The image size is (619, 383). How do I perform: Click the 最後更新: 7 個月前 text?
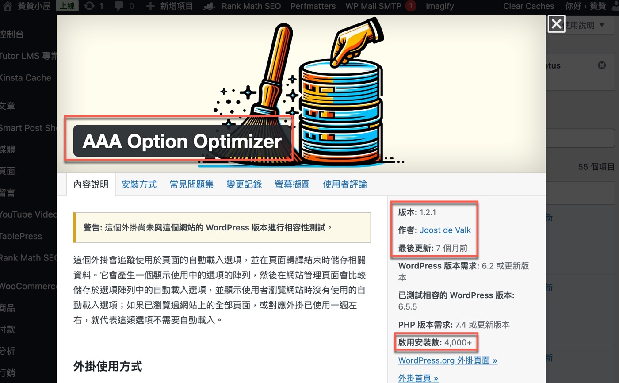(433, 248)
